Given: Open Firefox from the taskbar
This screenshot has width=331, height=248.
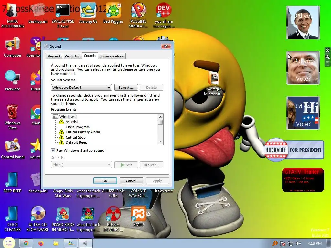Looking at the screenshot, I should pyautogui.click(x=41, y=243).
